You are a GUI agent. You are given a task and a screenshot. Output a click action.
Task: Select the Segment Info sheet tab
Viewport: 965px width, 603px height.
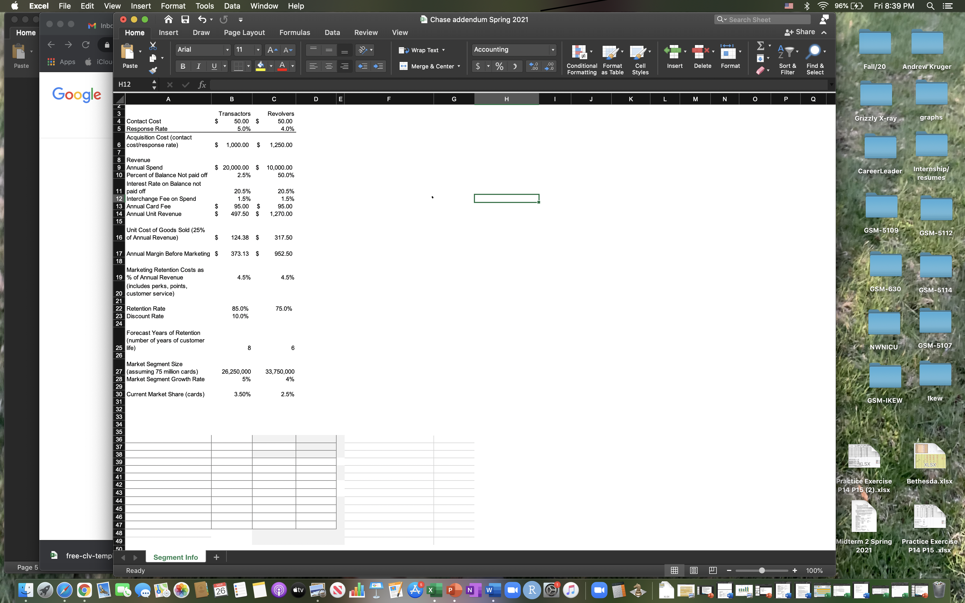[176, 557]
